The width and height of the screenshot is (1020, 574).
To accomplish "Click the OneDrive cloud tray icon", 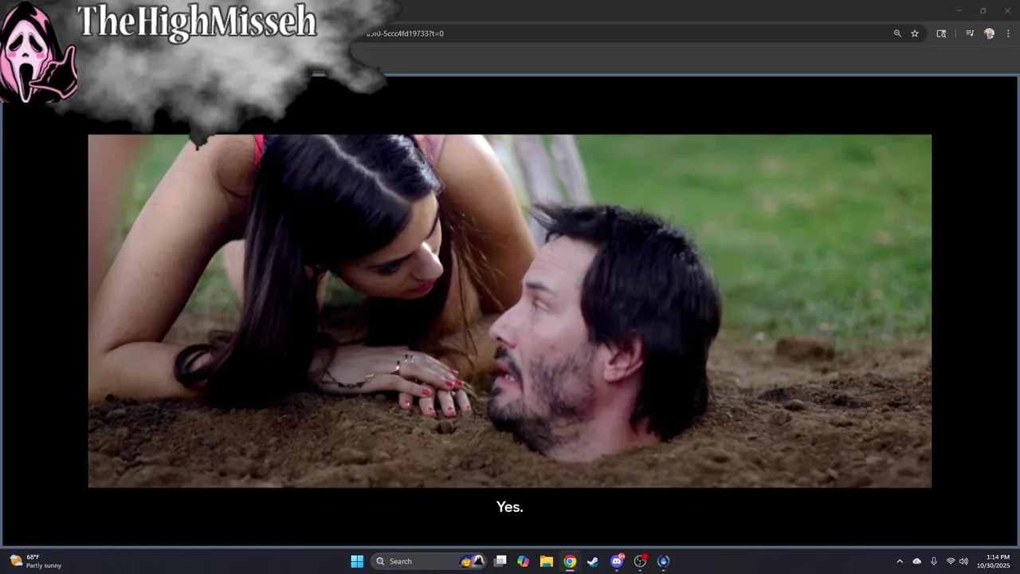I will click(916, 561).
